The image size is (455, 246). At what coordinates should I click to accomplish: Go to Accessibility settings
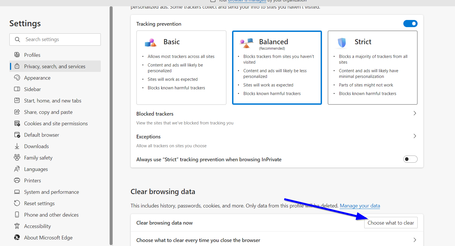(x=55, y=226)
